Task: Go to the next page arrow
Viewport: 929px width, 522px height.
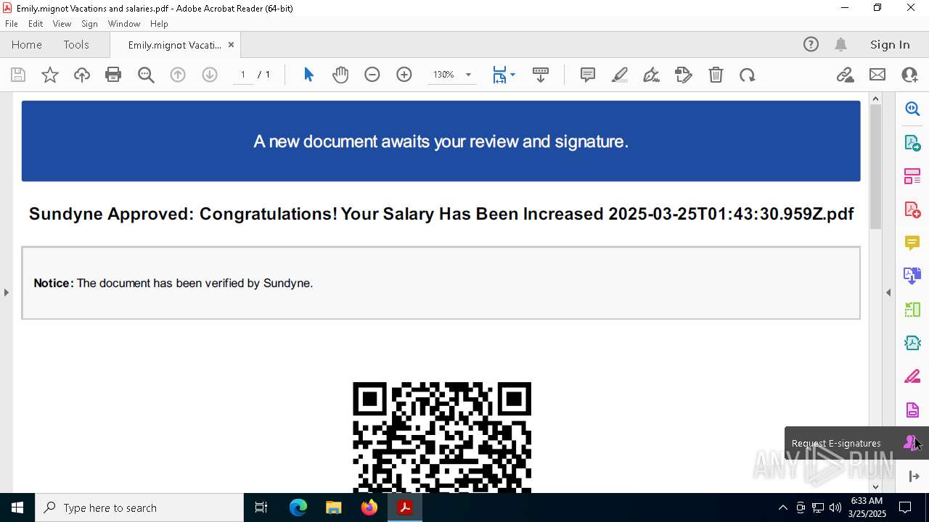Action: click(x=210, y=75)
